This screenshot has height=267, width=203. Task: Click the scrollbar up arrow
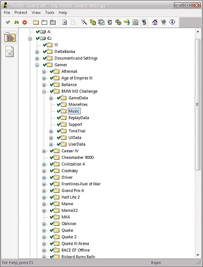coord(198,32)
